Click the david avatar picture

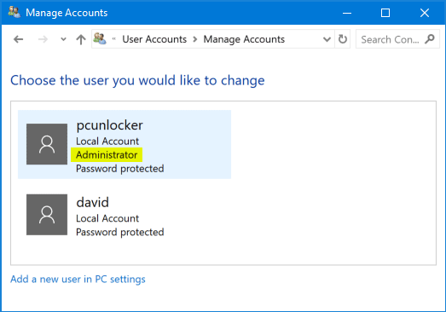click(47, 215)
